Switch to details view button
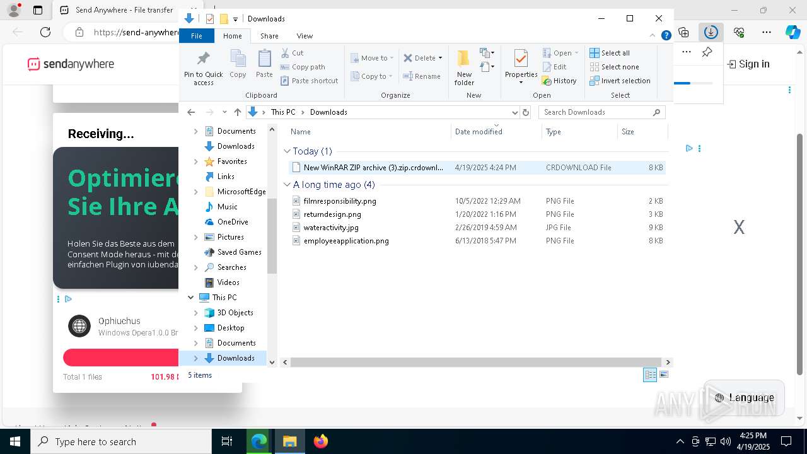Image resolution: width=807 pixels, height=454 pixels. pos(650,375)
